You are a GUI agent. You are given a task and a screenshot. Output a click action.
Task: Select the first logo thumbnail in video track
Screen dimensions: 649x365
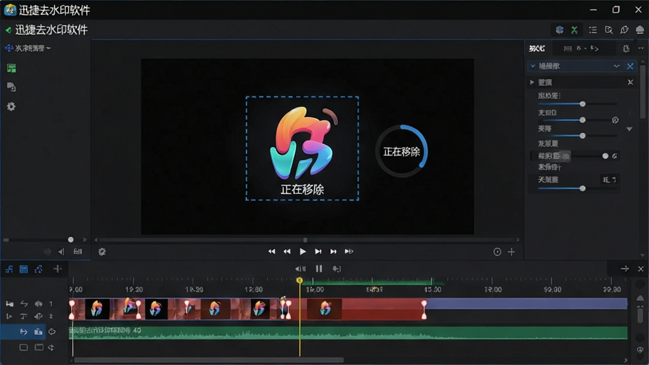pyautogui.click(x=97, y=309)
